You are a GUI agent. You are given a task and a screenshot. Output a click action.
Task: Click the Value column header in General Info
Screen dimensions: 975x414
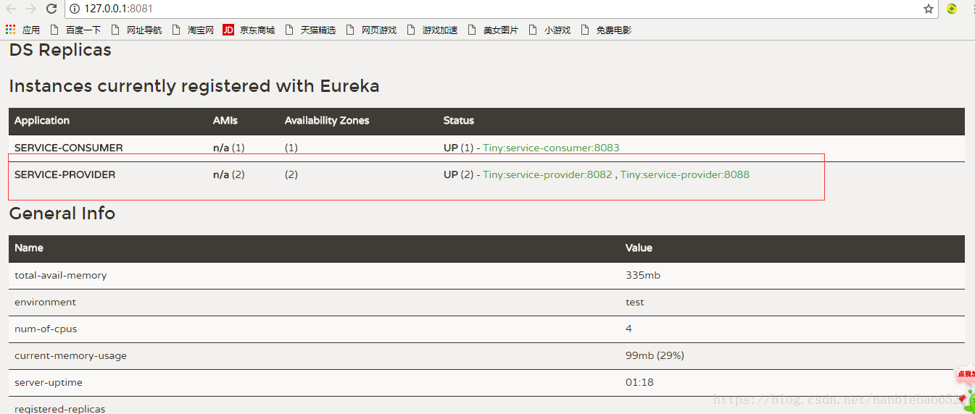[639, 248]
